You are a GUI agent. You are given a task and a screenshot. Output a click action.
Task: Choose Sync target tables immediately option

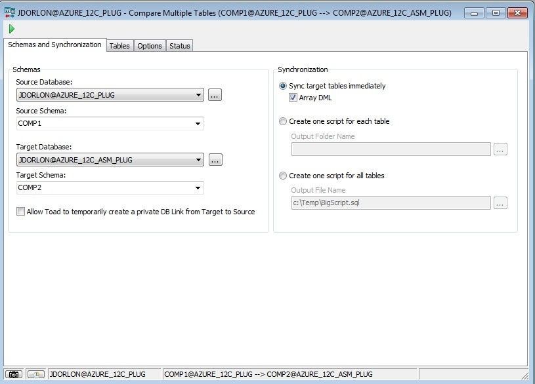(x=283, y=86)
